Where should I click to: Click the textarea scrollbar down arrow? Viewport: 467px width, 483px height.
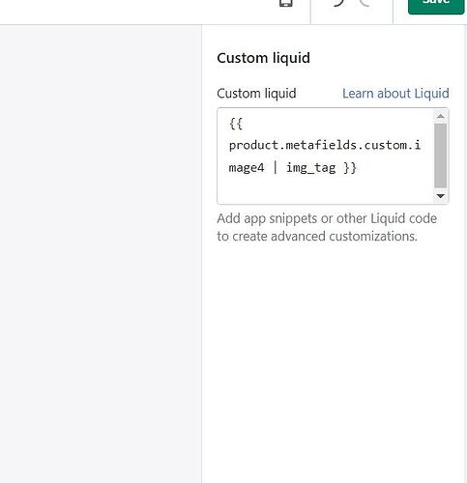pos(440,196)
